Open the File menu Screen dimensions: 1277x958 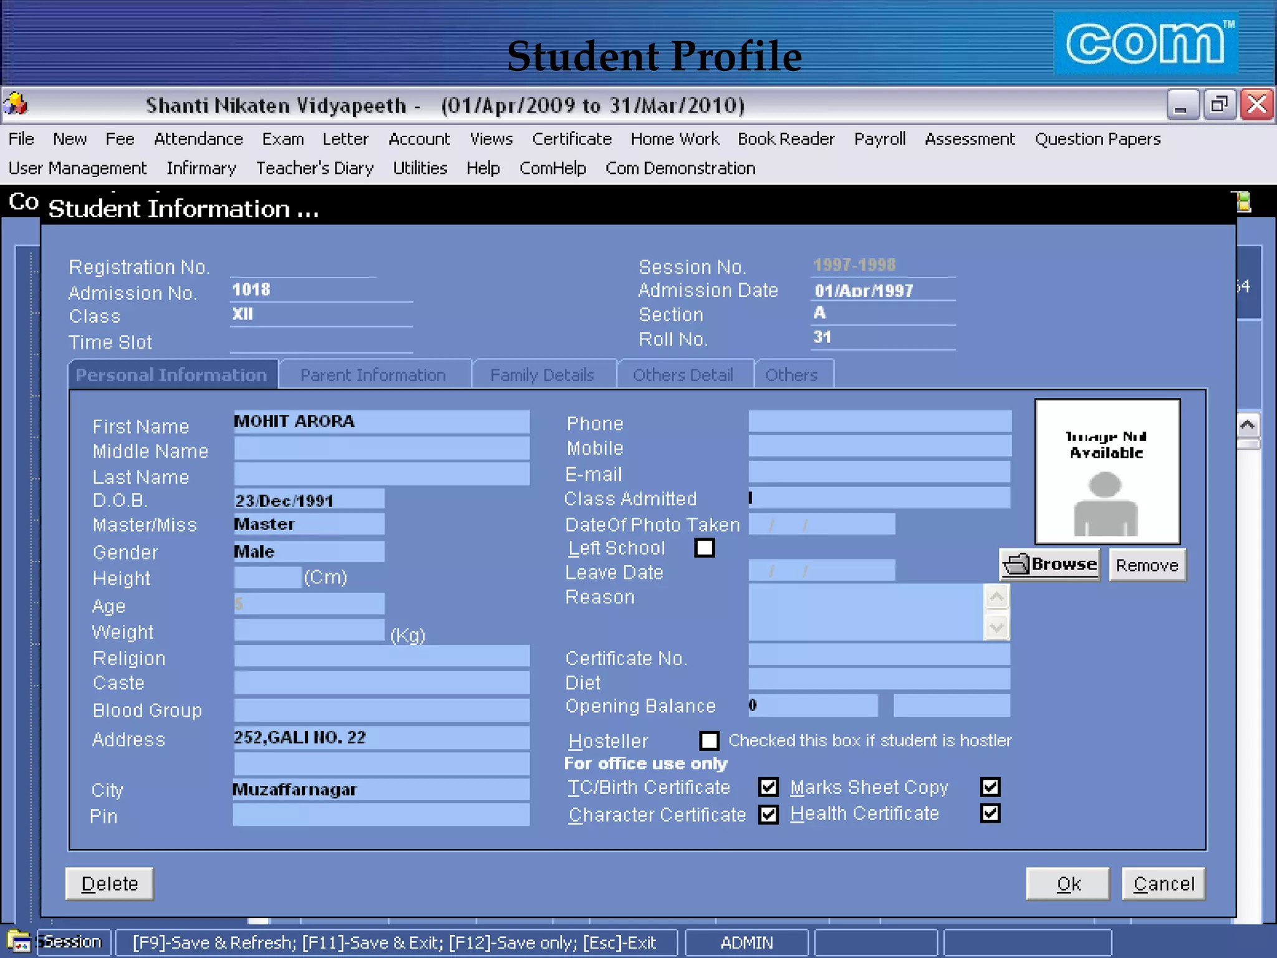(x=21, y=138)
